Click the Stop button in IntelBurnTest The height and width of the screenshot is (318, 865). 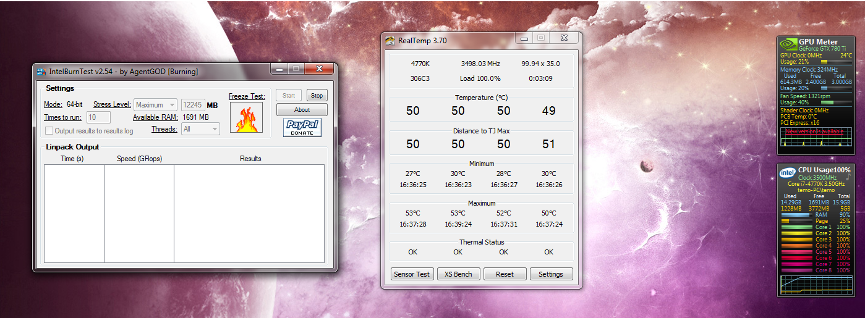click(317, 96)
